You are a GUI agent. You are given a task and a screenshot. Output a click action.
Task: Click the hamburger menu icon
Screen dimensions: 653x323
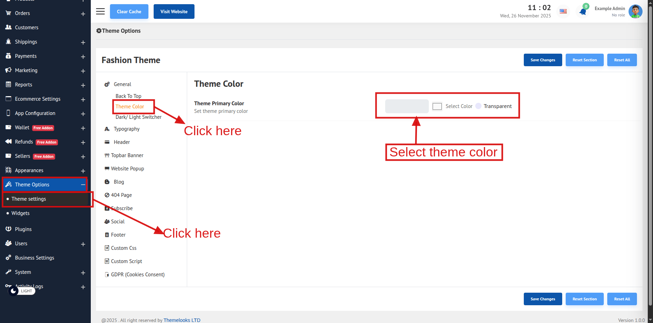(x=100, y=11)
